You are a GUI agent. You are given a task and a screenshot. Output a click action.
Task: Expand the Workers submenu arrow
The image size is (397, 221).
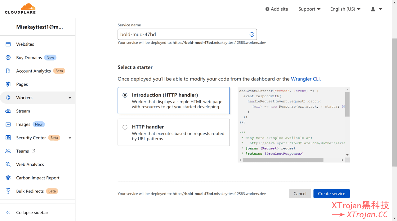[70, 98]
